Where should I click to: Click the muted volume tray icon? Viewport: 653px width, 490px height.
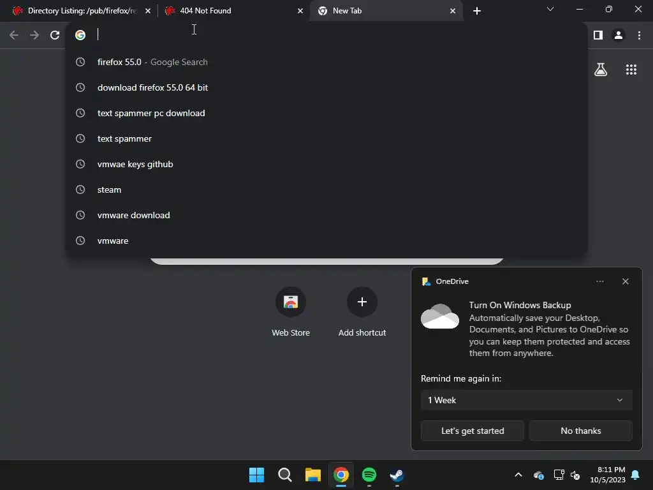[575, 475]
